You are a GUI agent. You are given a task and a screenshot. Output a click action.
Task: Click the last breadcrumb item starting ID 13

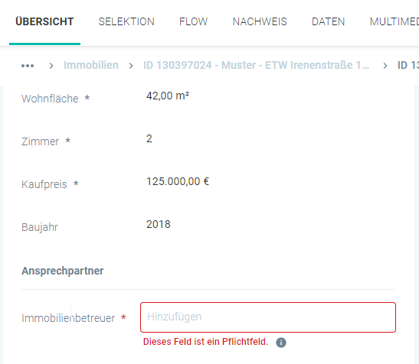(x=408, y=65)
